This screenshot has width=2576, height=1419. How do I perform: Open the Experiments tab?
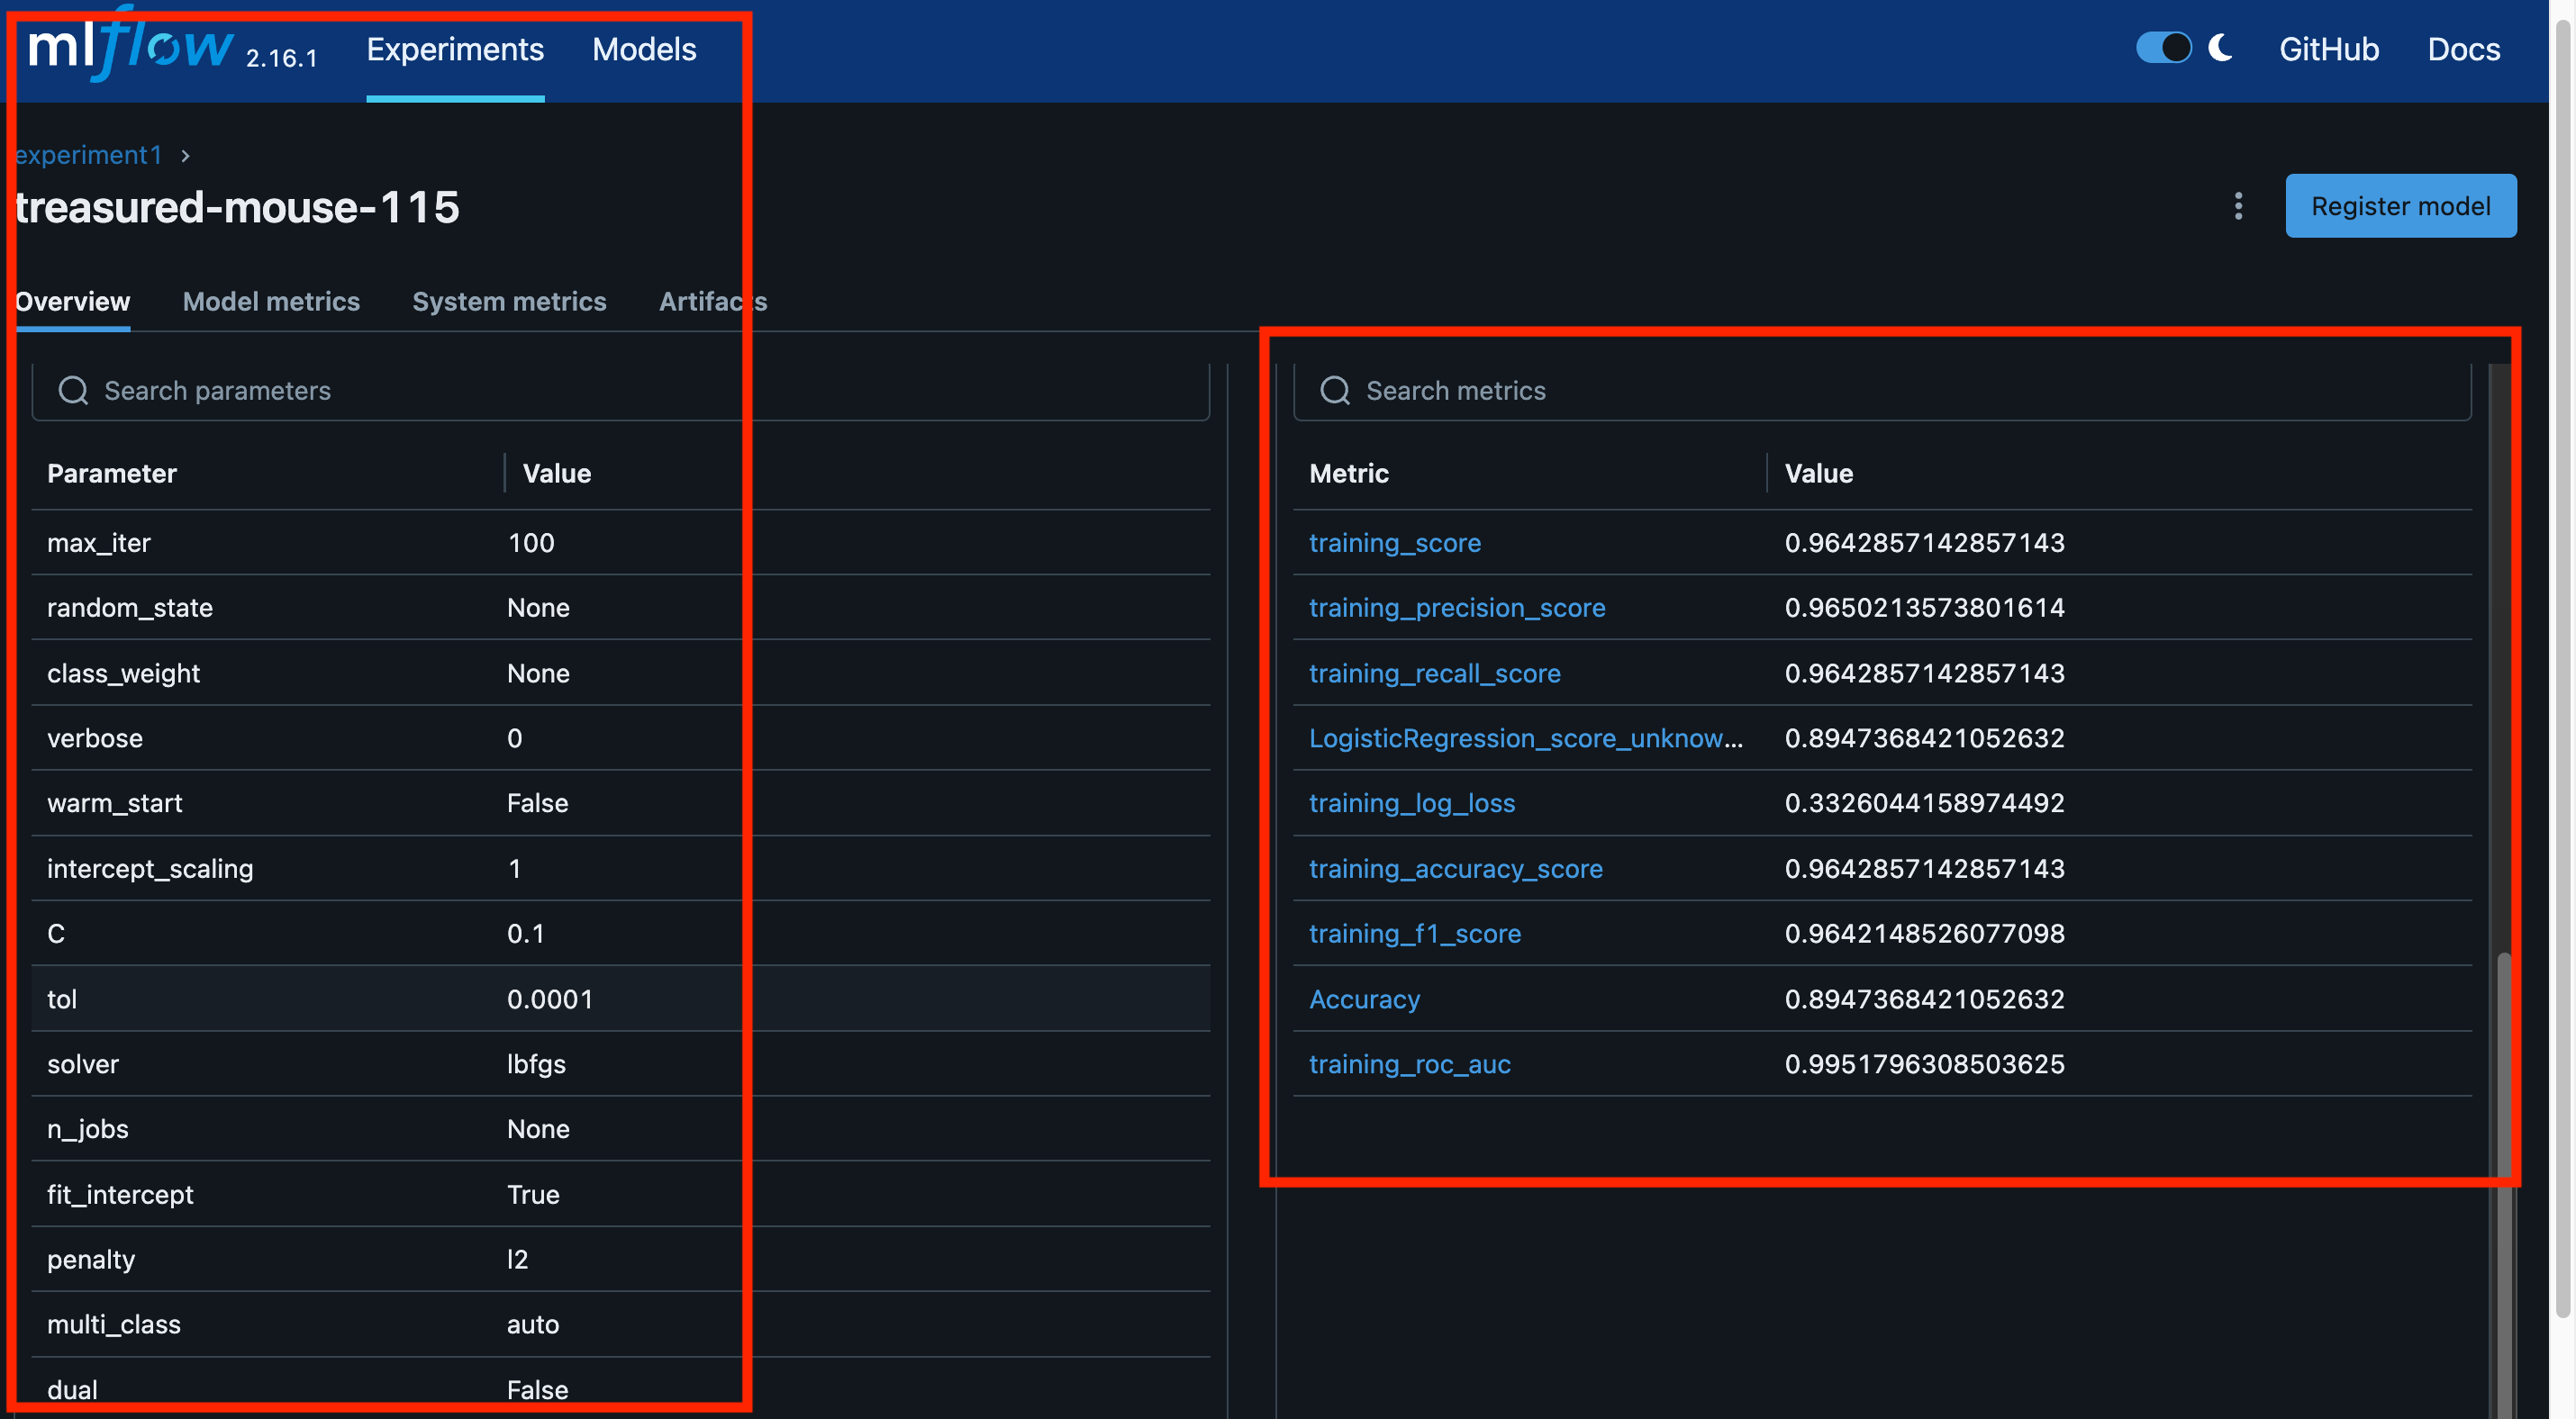pos(455,50)
